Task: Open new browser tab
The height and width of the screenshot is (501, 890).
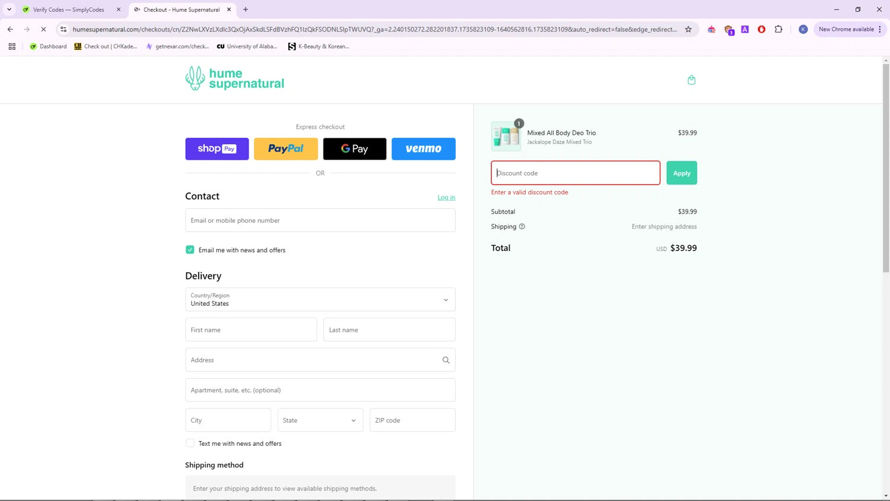Action: 246,9
